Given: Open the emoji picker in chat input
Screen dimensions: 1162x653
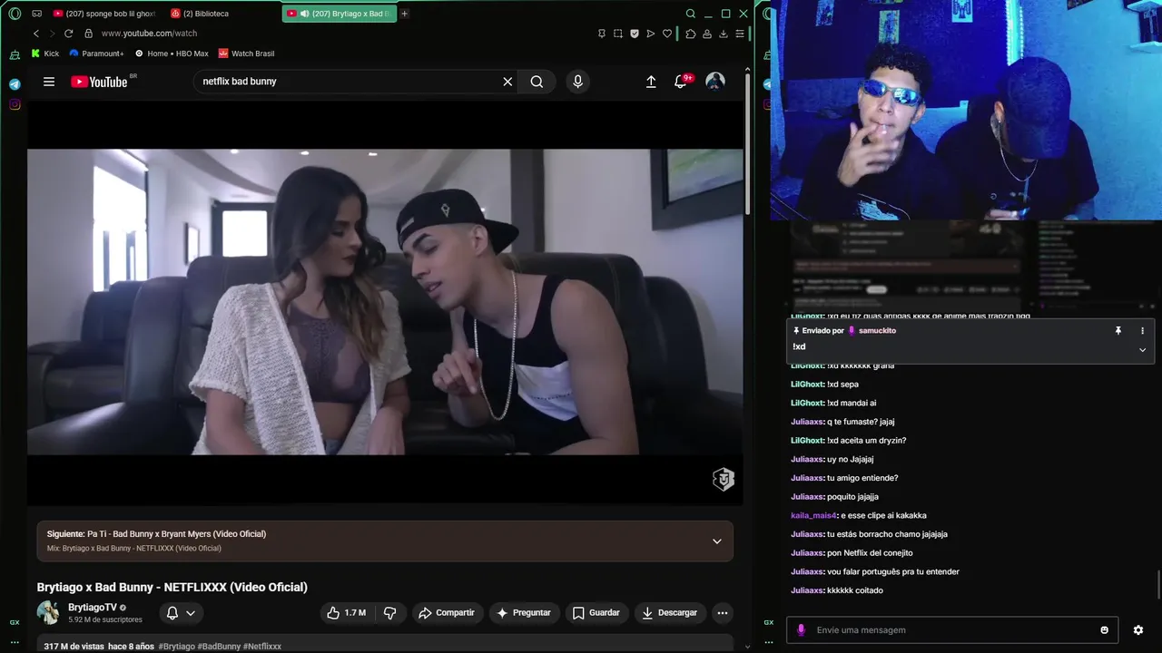Looking at the screenshot, I should pos(1105,630).
